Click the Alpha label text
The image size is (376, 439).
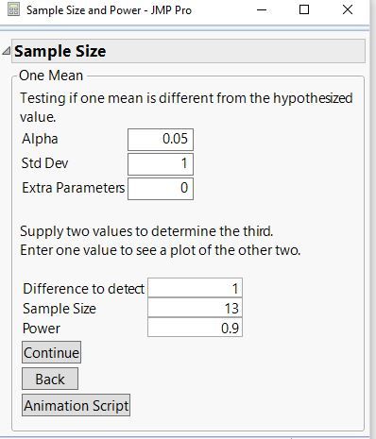40,139
